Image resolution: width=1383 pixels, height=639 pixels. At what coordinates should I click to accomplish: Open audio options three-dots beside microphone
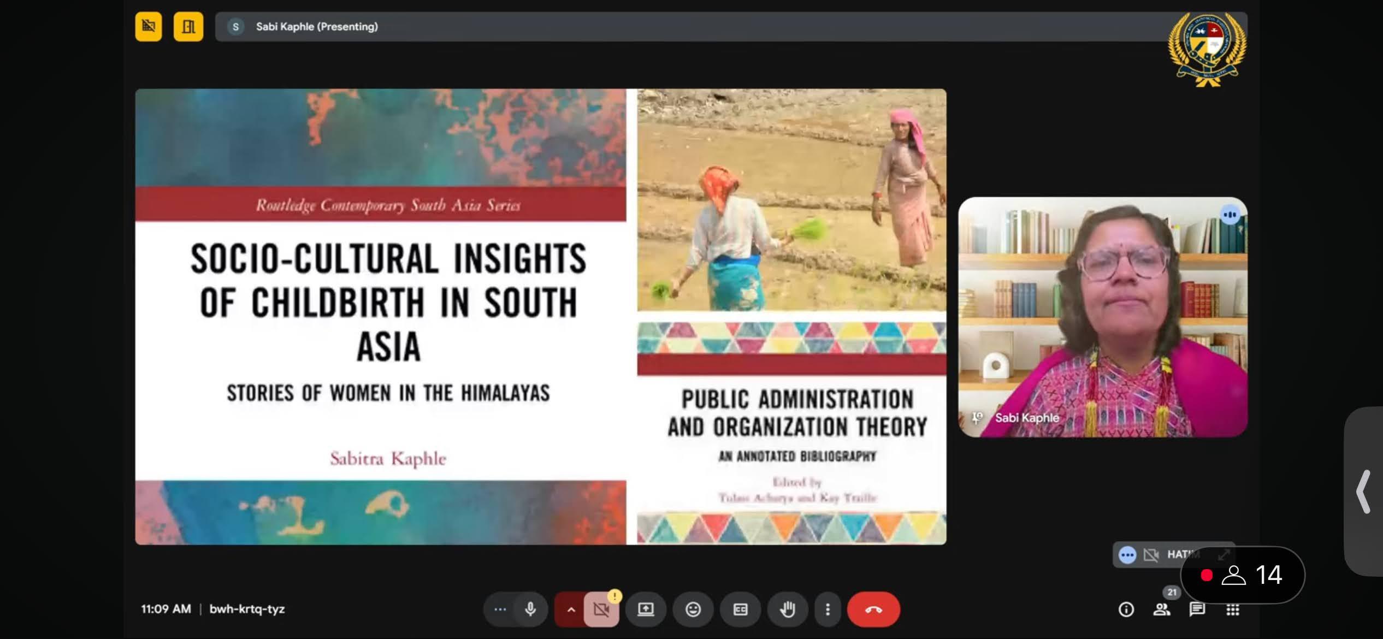[500, 609]
